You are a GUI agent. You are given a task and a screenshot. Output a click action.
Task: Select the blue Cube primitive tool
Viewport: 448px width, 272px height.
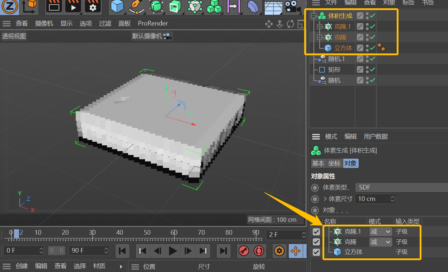point(117,6)
